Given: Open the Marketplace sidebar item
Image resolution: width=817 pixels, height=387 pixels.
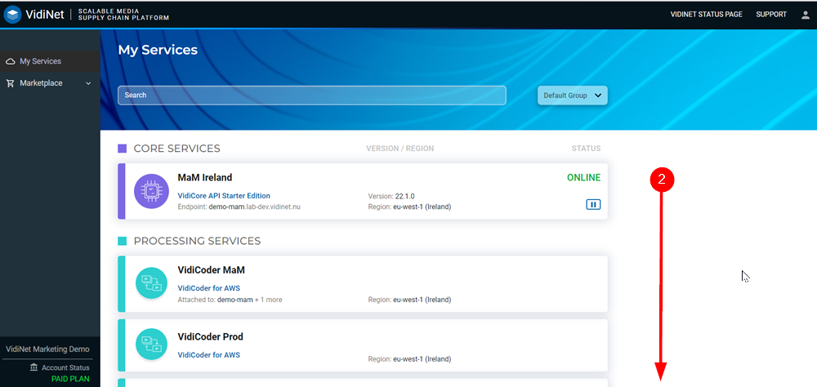Looking at the screenshot, I should click(x=41, y=83).
